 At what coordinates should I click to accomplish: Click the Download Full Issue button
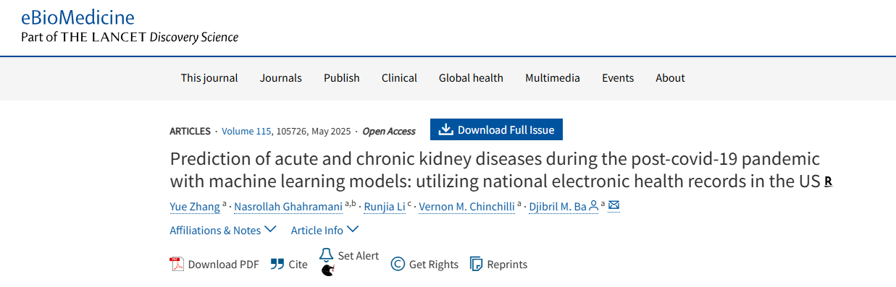click(496, 129)
